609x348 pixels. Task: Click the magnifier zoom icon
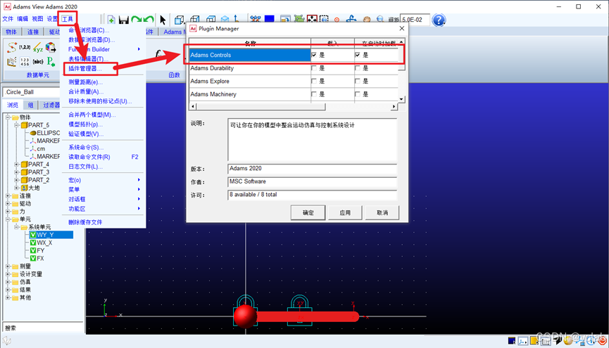click(380, 19)
